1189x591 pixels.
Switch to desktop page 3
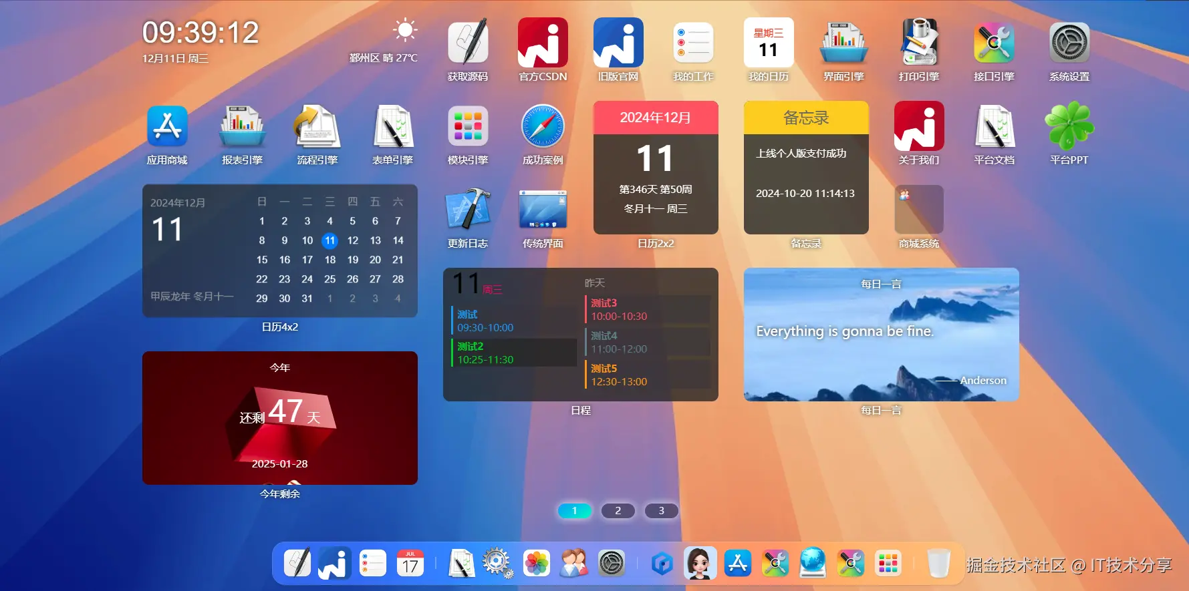[x=662, y=511]
